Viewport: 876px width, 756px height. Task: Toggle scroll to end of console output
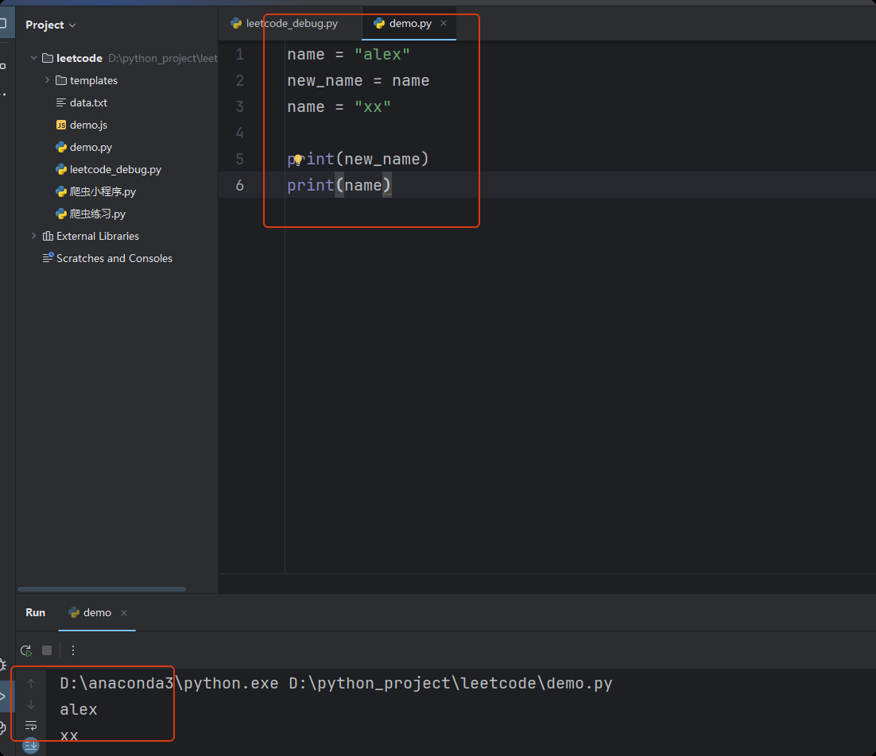(x=31, y=745)
